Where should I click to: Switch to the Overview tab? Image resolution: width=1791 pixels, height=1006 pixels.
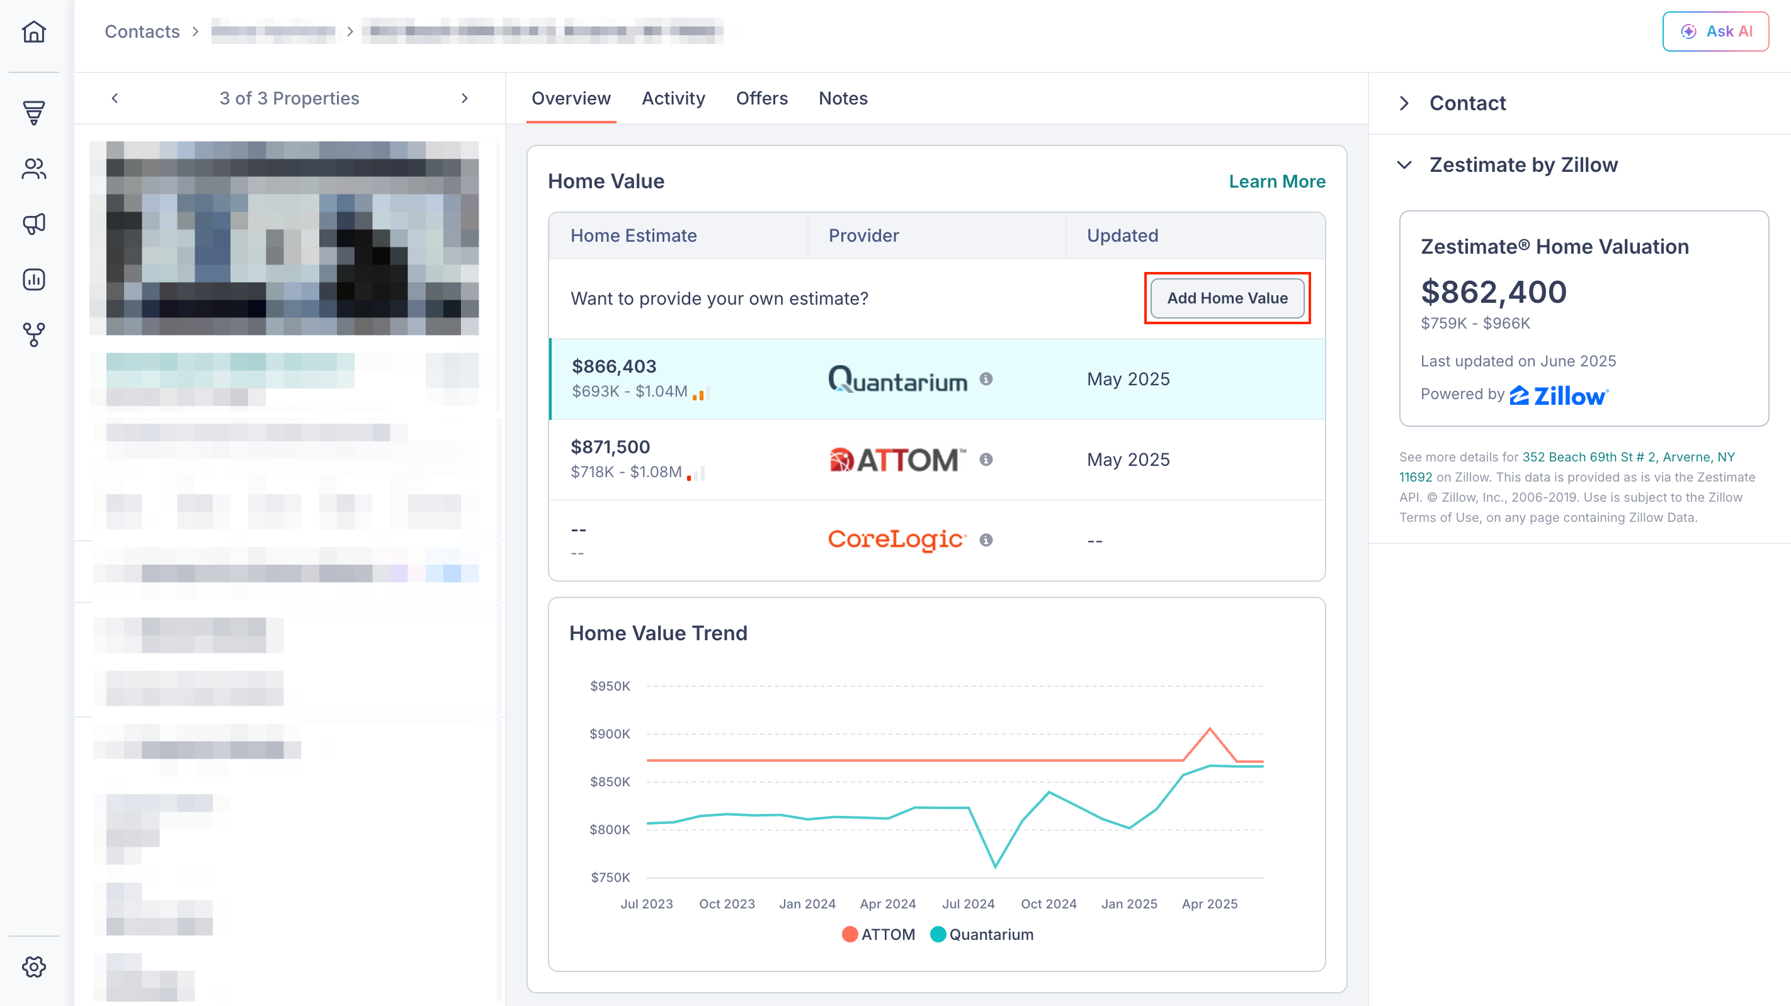coord(571,99)
